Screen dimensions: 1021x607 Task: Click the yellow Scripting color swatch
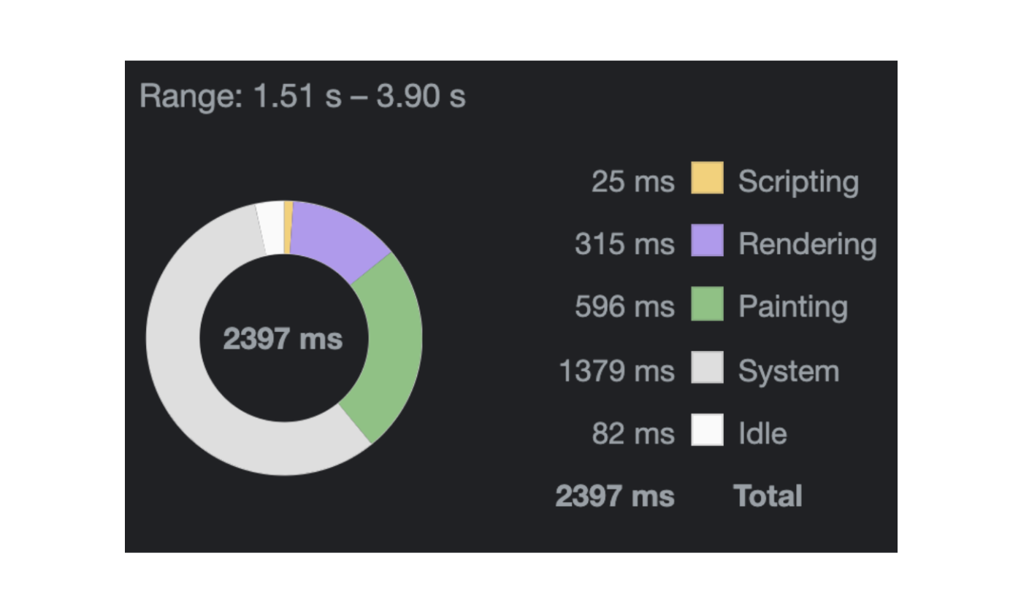click(707, 178)
